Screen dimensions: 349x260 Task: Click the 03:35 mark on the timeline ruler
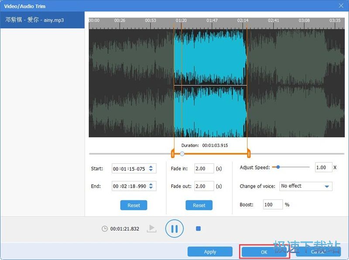[335, 20]
